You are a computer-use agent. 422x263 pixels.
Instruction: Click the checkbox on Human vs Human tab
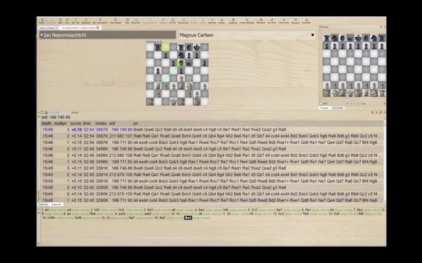coord(56,28)
